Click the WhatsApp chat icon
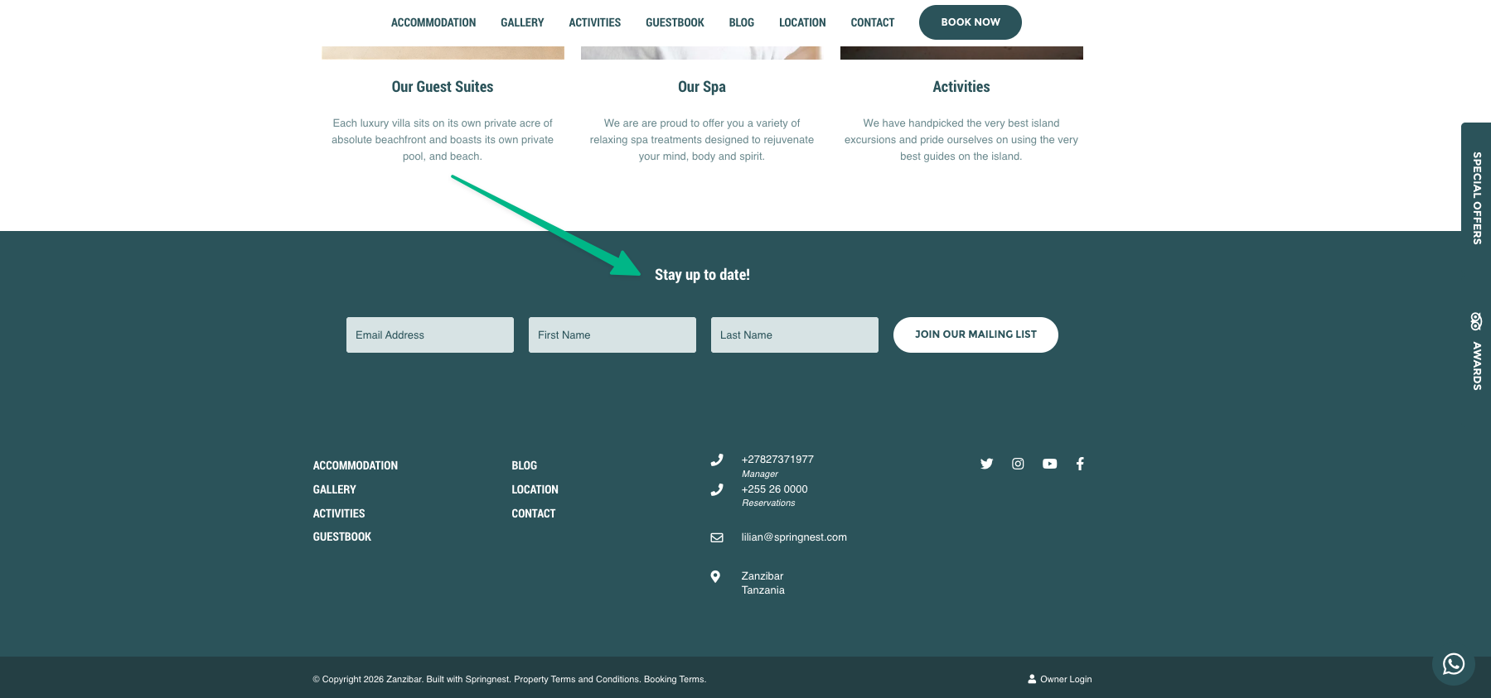The height and width of the screenshot is (698, 1491). pos(1453,664)
